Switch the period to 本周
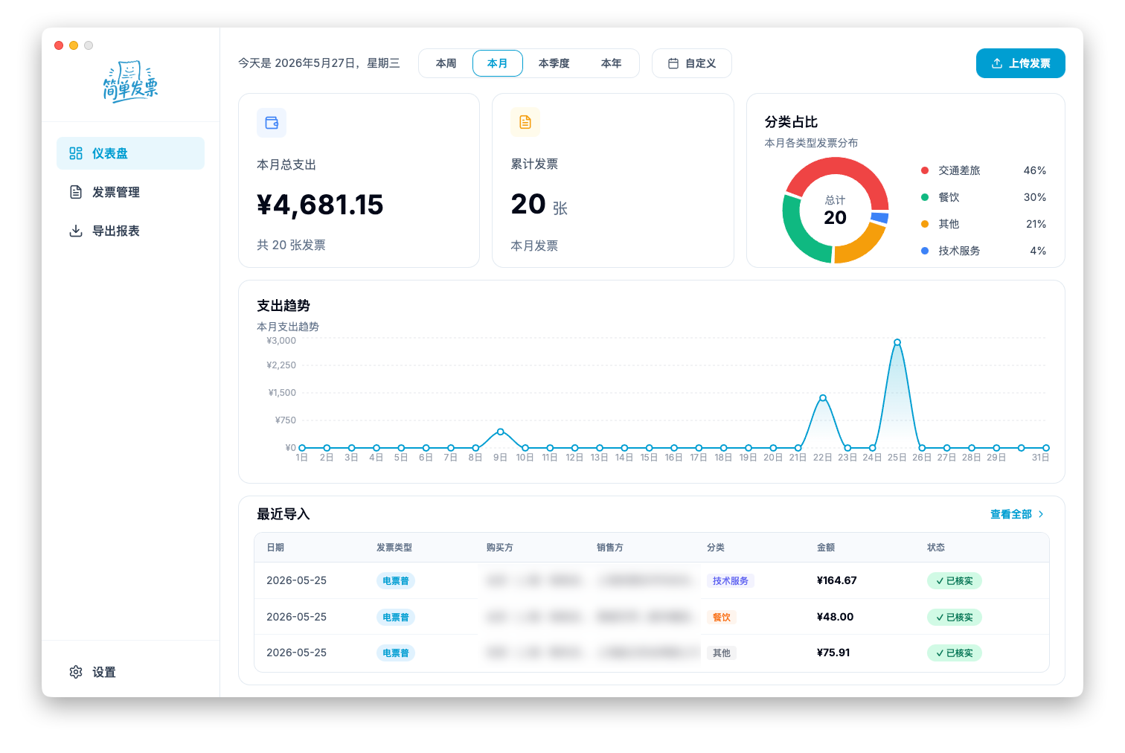Viewport: 1125px width, 753px height. (x=446, y=63)
